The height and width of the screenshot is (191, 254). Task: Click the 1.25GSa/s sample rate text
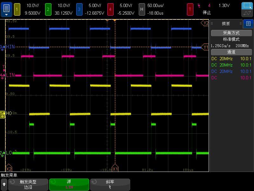point(220,46)
